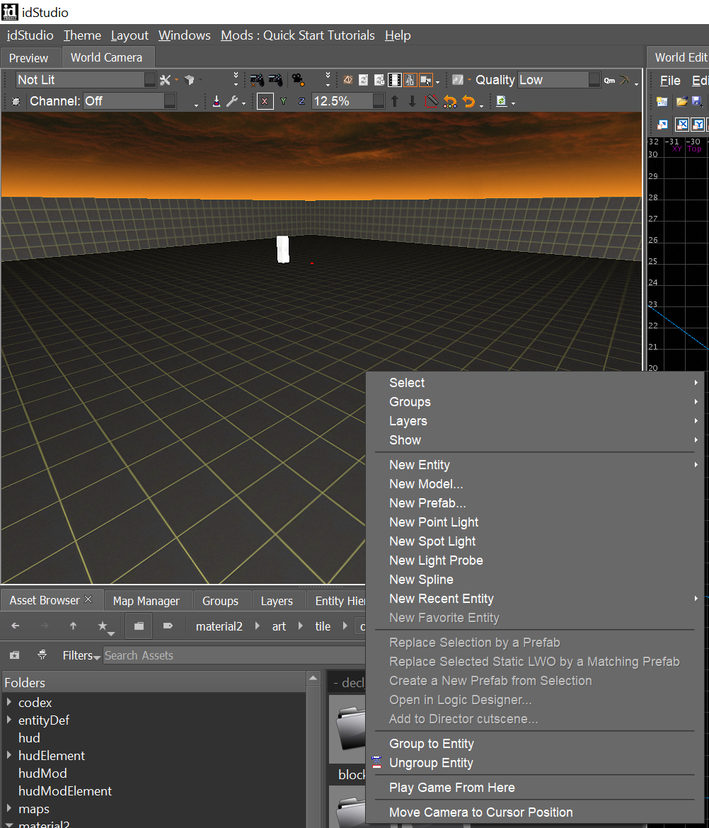
Task: Click the orange undo arrow icon
Action: coord(468,101)
